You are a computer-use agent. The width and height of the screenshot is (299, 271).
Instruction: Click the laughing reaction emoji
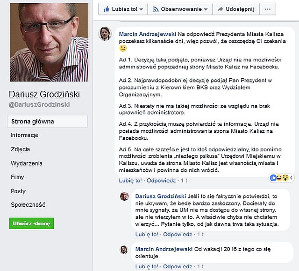click(x=279, y=178)
